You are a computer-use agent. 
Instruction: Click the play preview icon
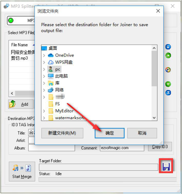(x=168, y=70)
